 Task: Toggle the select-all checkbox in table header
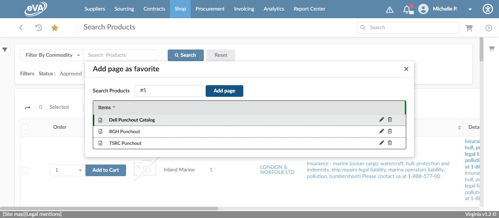[x=25, y=127]
